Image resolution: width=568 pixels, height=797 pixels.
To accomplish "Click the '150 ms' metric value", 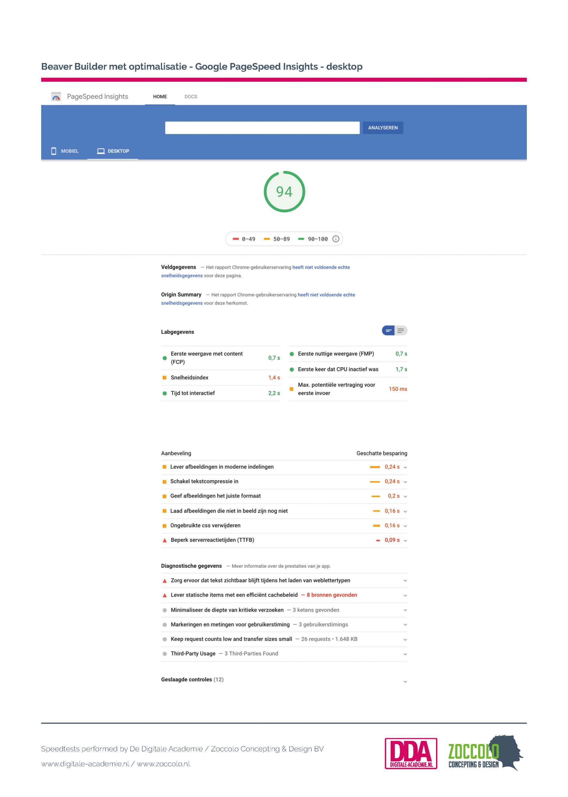I will point(398,389).
